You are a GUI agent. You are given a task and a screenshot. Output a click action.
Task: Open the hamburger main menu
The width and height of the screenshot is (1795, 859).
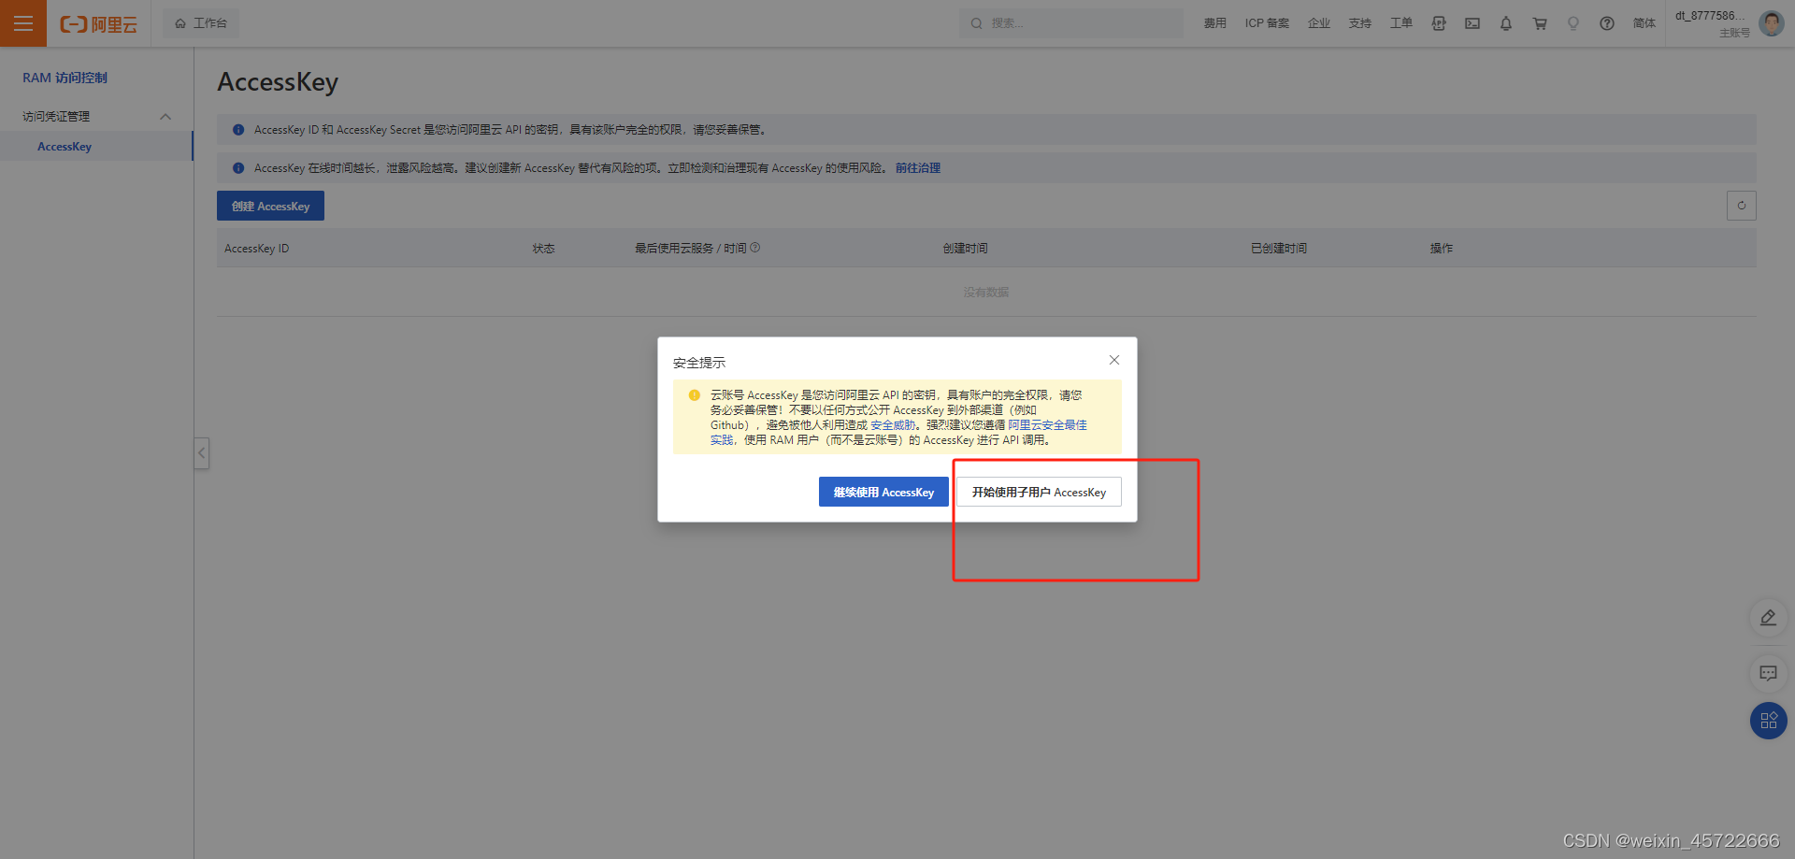tap(23, 23)
